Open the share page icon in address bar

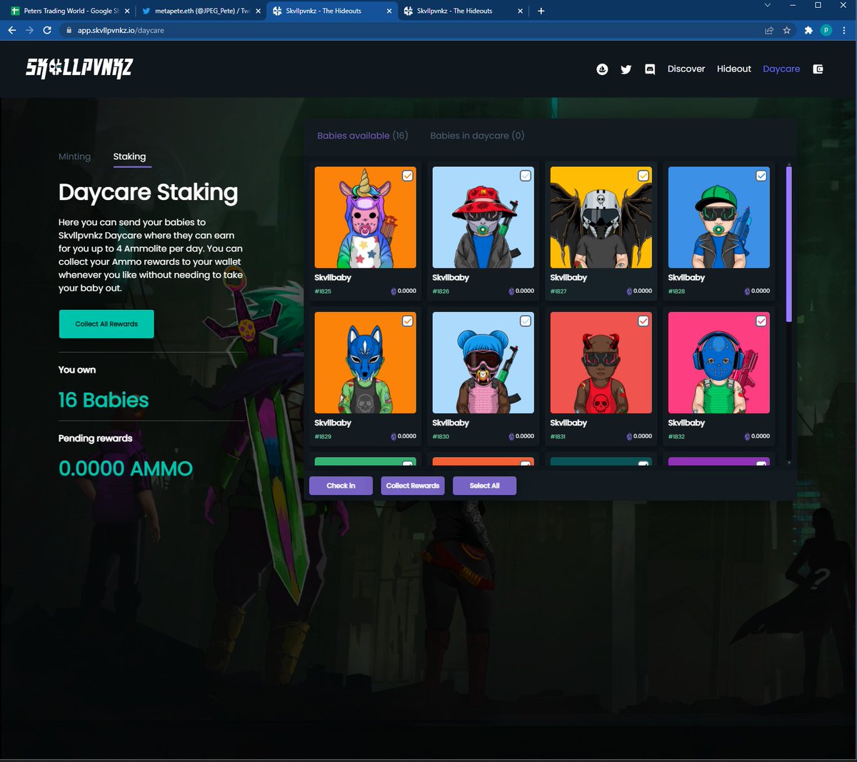(x=769, y=30)
